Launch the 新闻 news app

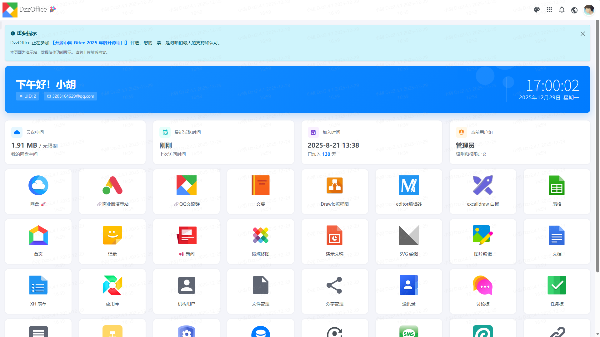(x=186, y=241)
